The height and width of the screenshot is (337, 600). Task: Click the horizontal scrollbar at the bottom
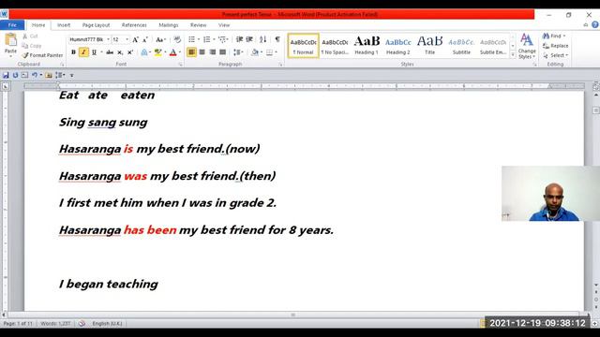[293, 315]
